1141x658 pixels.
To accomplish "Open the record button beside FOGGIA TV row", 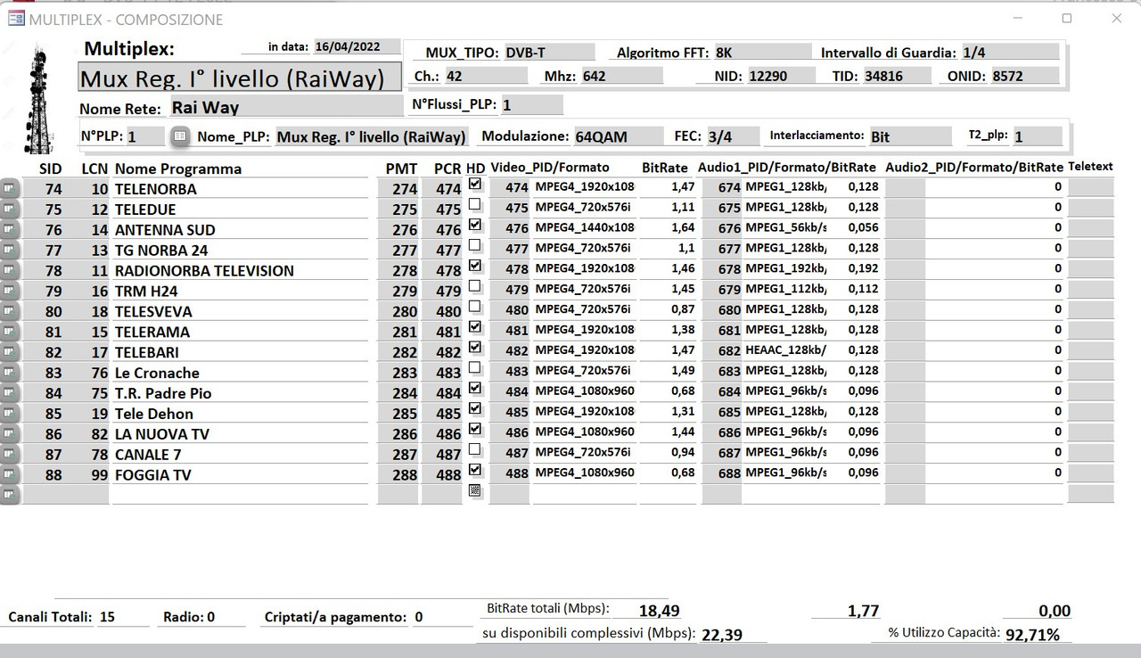I will [10, 475].
